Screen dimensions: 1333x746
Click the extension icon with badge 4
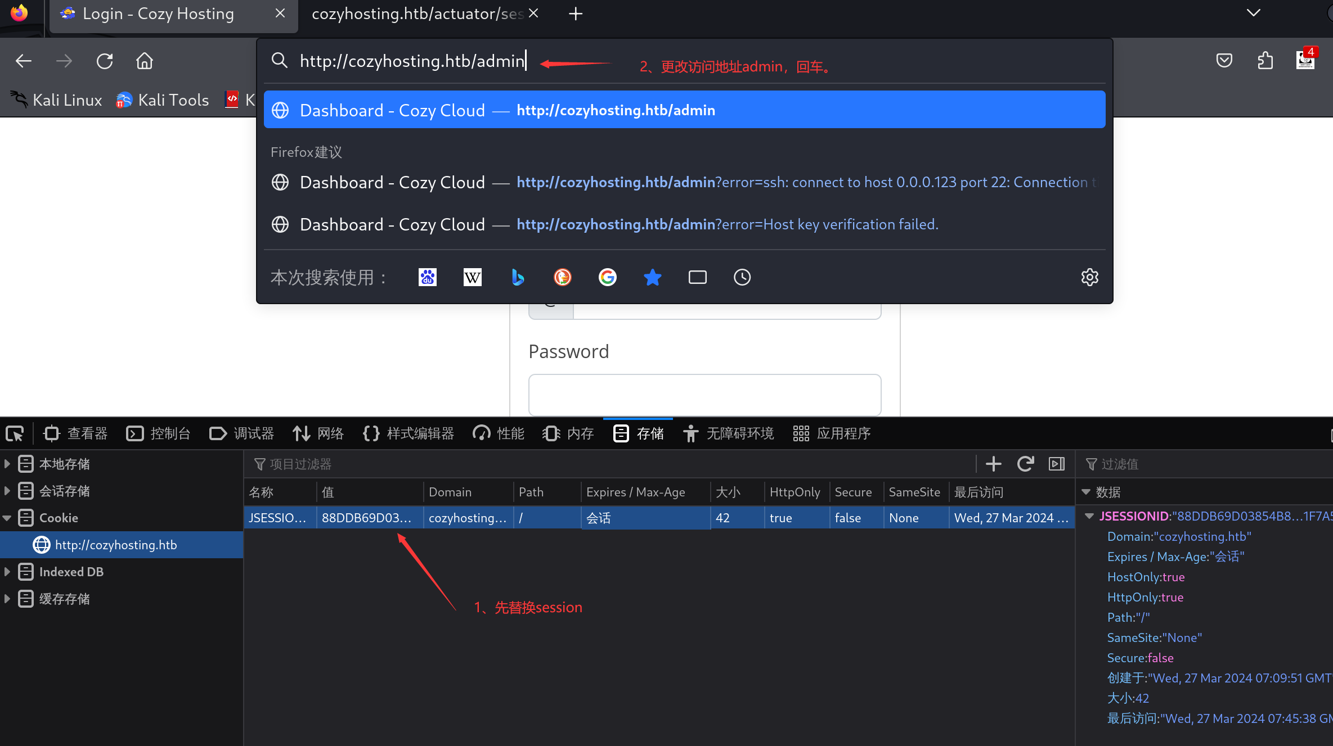click(x=1305, y=59)
